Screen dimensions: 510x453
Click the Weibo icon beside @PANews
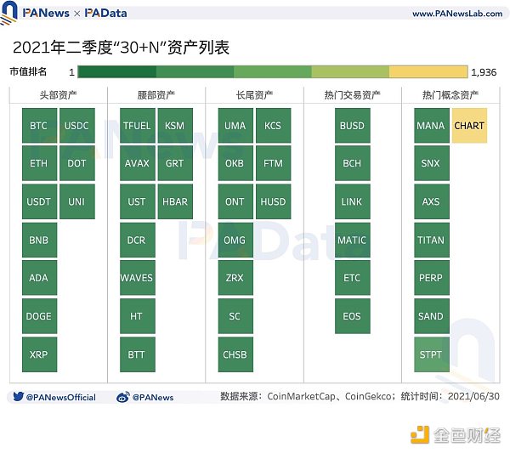pos(122,397)
